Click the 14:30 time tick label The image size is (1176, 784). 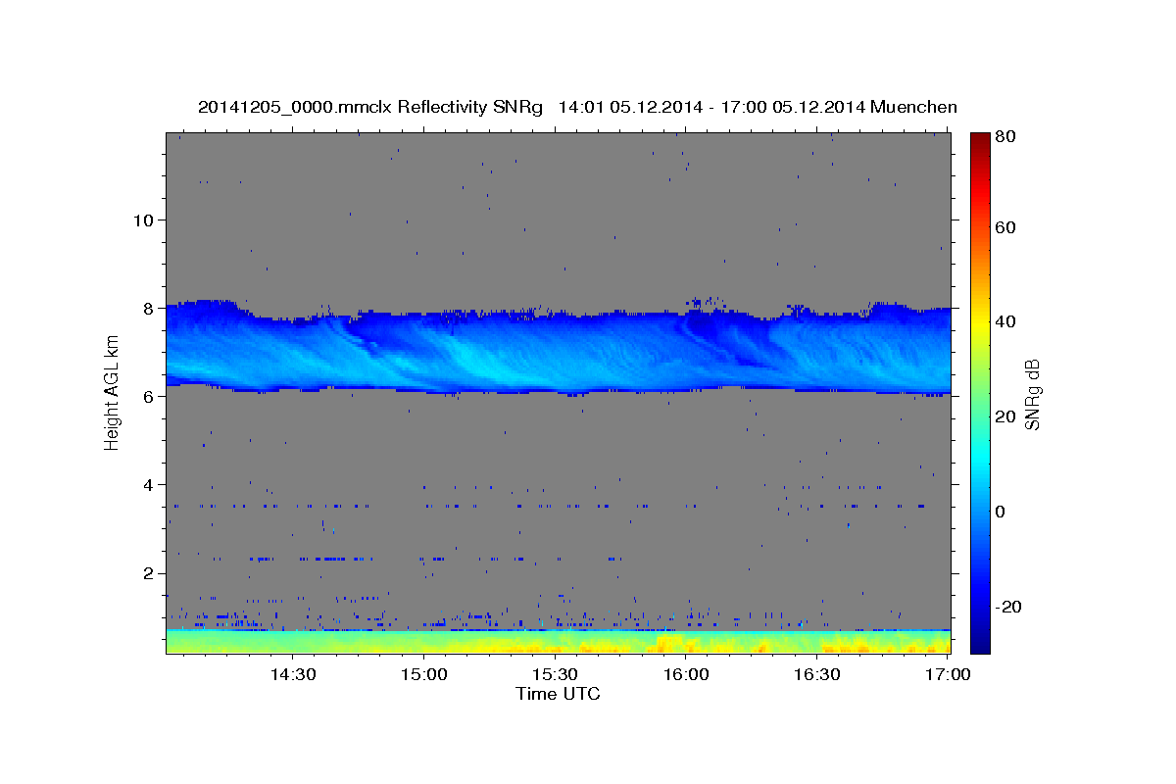tap(292, 675)
